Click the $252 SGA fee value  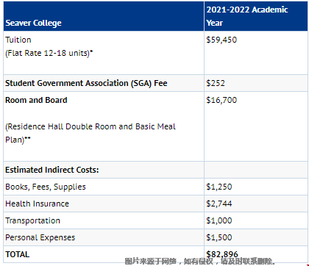click(x=216, y=83)
